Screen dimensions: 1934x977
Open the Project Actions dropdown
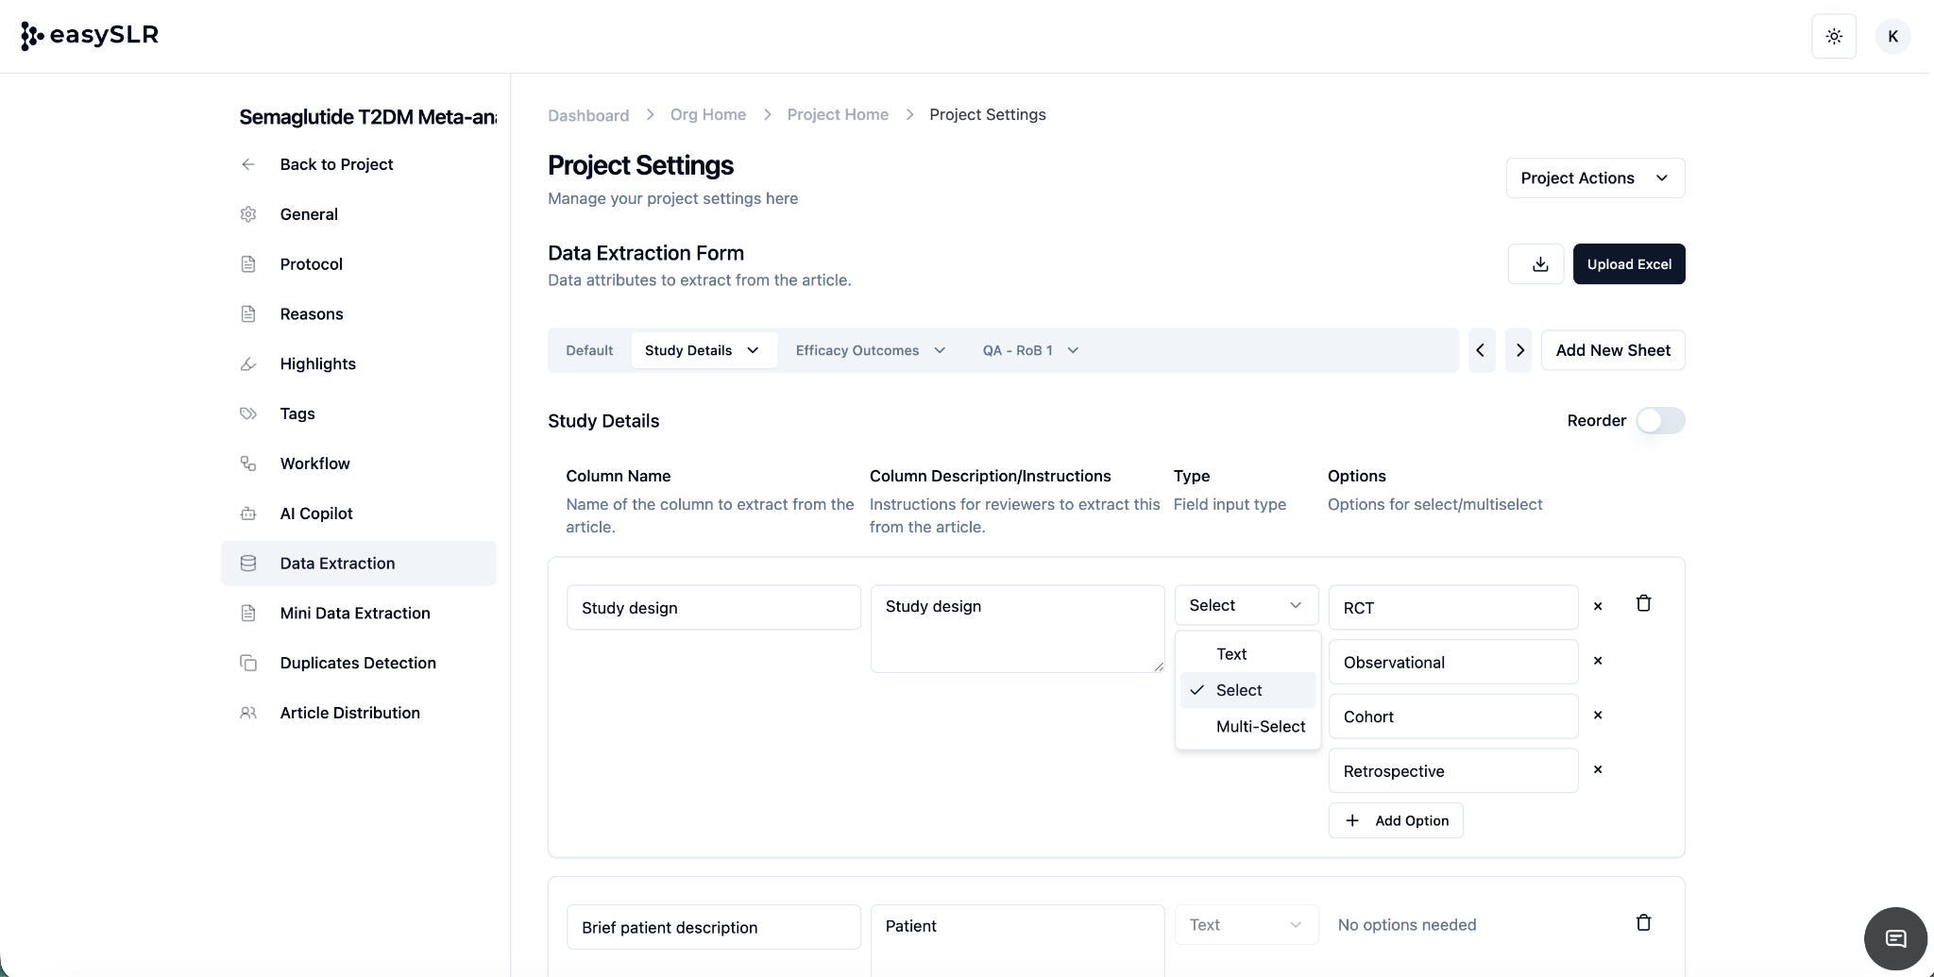click(x=1594, y=178)
